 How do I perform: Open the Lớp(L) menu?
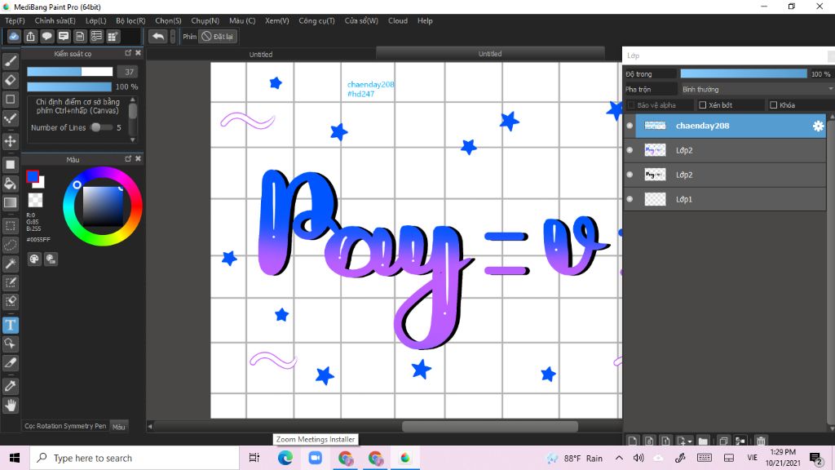96,20
